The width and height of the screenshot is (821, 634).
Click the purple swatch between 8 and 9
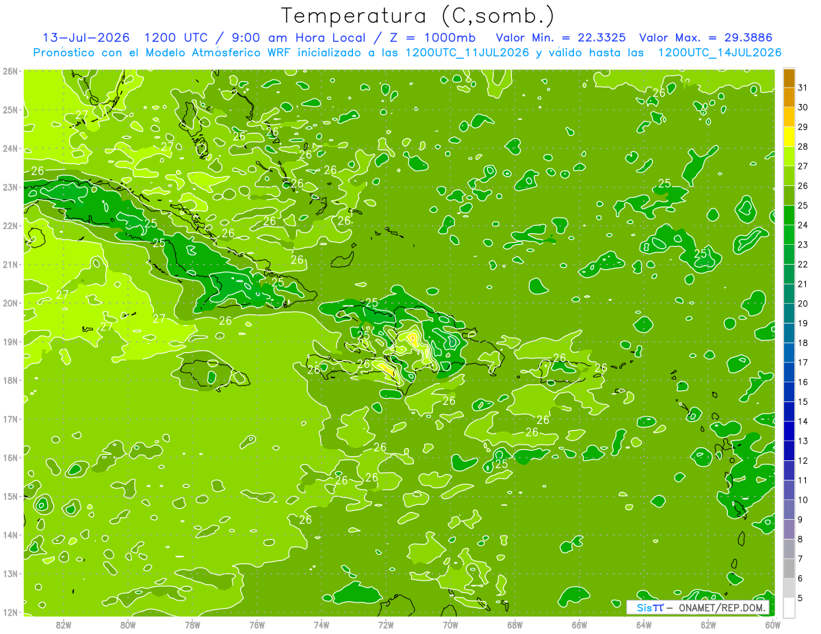click(x=789, y=529)
